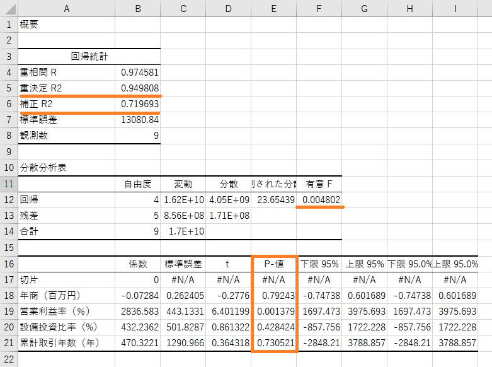Viewport: 492px width, 367px height.
Task: Click value 23.65439
Action: pyautogui.click(x=276, y=199)
